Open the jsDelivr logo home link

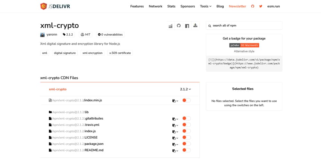click(55, 6)
